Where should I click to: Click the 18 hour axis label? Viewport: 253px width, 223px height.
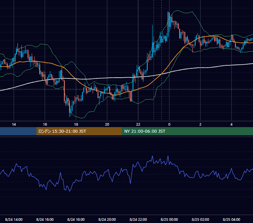point(76,125)
